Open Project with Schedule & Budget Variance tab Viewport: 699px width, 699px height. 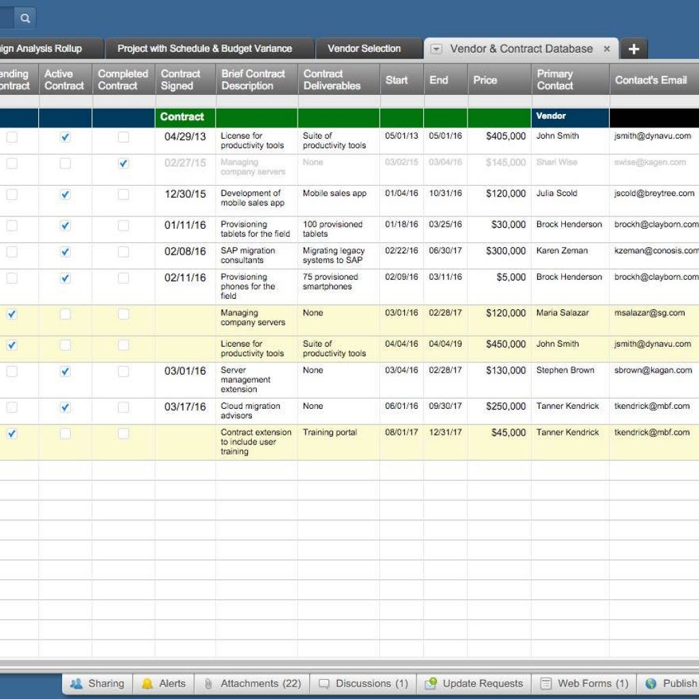(x=204, y=49)
